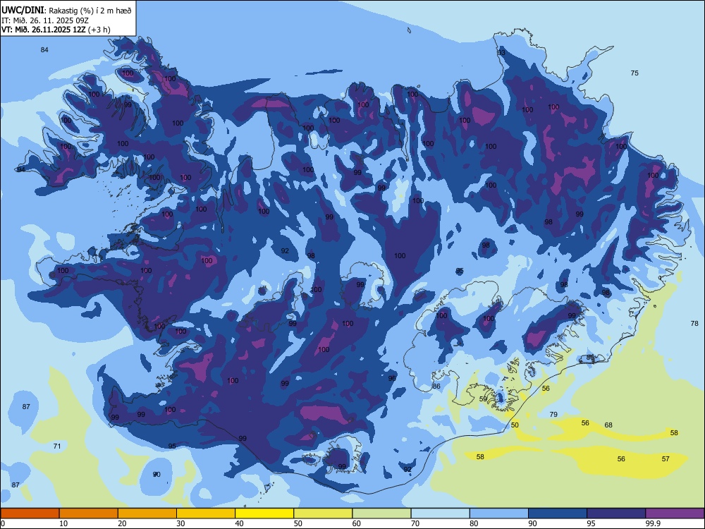The width and height of the screenshot is (705, 529).
Task: Click the initial time line 'IT: Mið. 26. 11. 2025 09Z'
Action: click(47, 20)
